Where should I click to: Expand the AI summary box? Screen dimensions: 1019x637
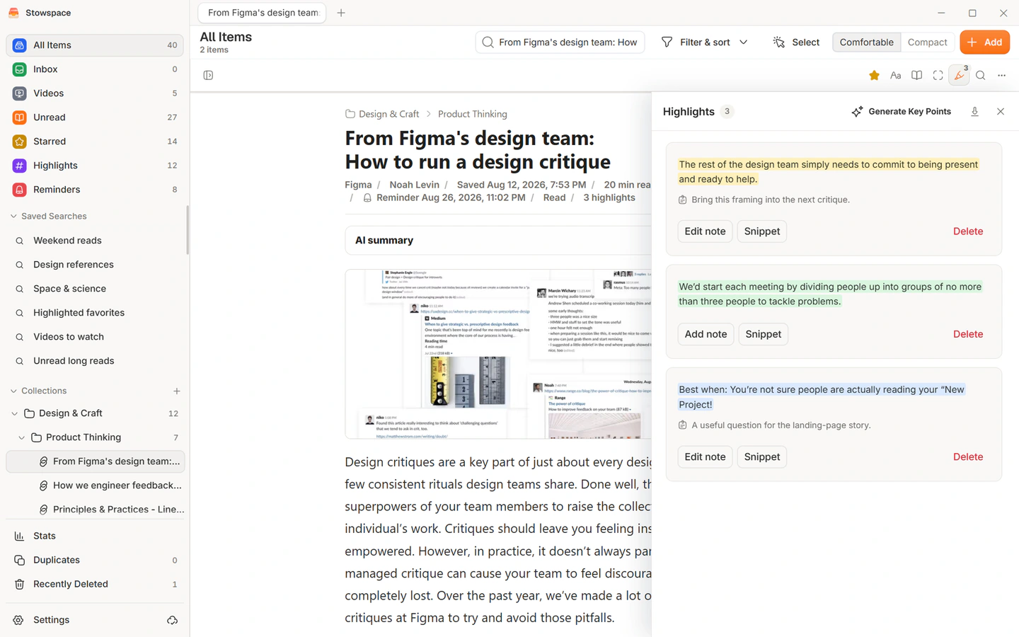click(x=498, y=241)
